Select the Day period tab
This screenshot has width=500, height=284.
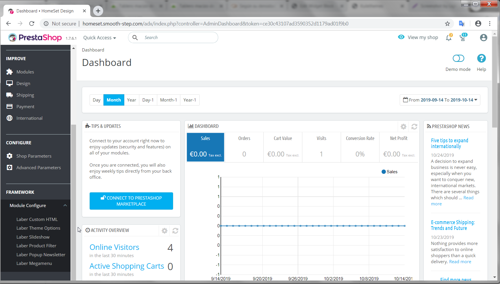click(97, 100)
